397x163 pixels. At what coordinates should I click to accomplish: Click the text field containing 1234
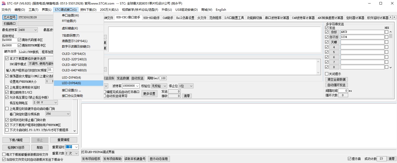[362, 37]
